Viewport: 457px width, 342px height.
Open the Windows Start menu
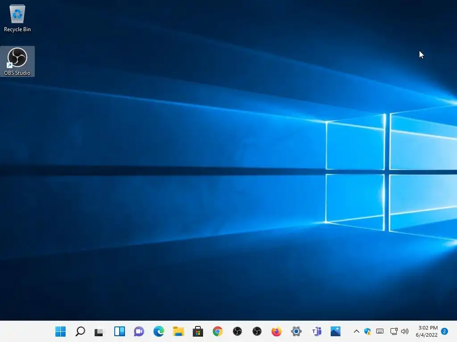60,331
